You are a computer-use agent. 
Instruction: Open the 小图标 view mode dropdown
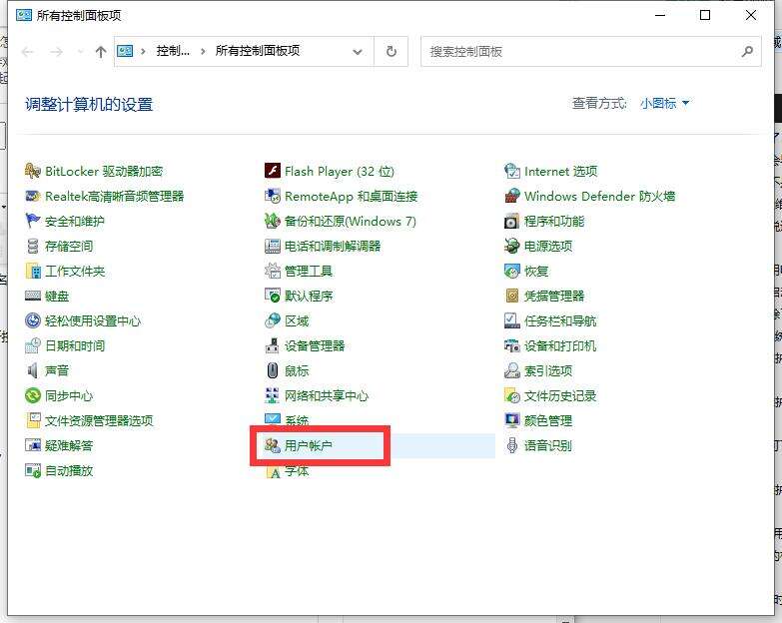pos(665,103)
